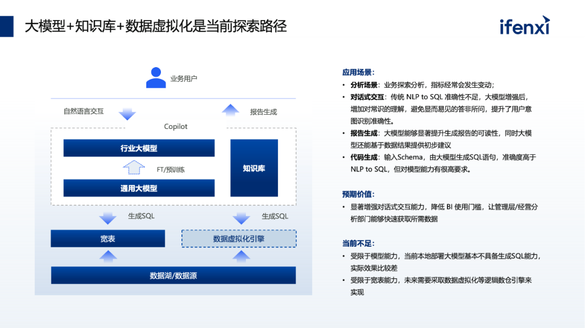Select the 行业大模型 block

[139, 148]
